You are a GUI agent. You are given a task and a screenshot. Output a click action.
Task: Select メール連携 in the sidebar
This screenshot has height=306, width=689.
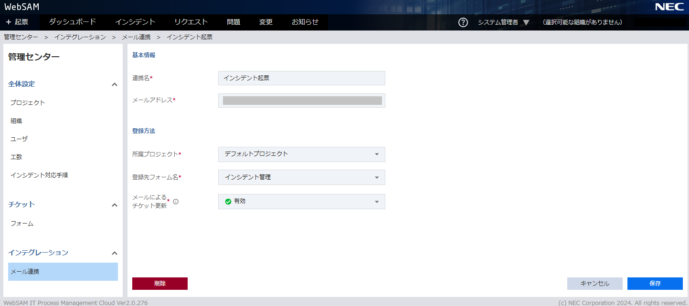(x=63, y=272)
